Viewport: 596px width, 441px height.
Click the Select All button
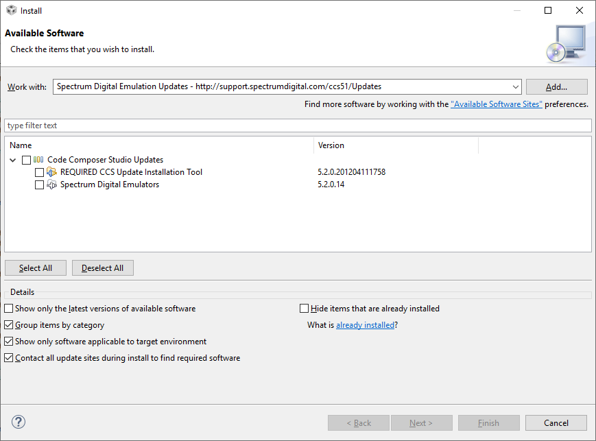point(36,268)
